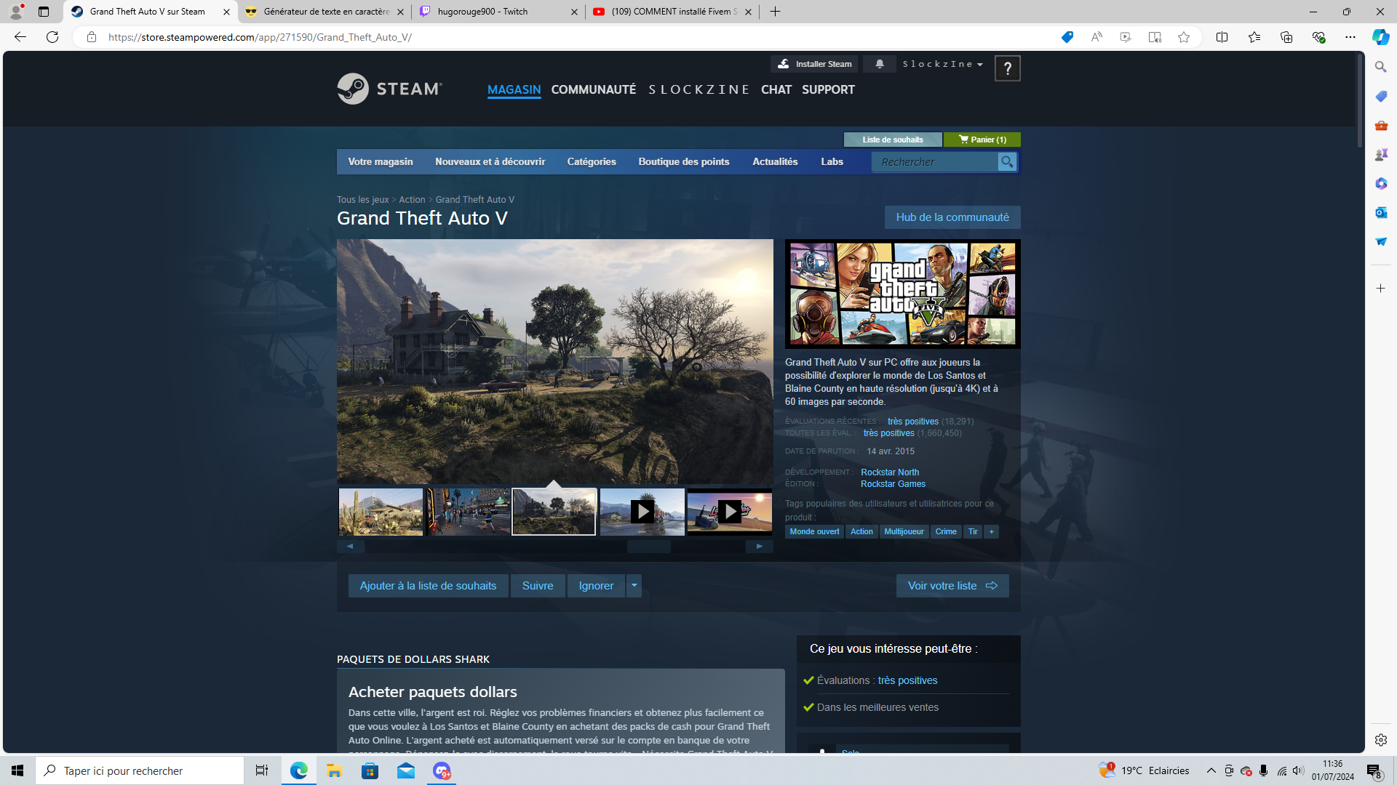Click the store search magnifier button

coord(1007,162)
